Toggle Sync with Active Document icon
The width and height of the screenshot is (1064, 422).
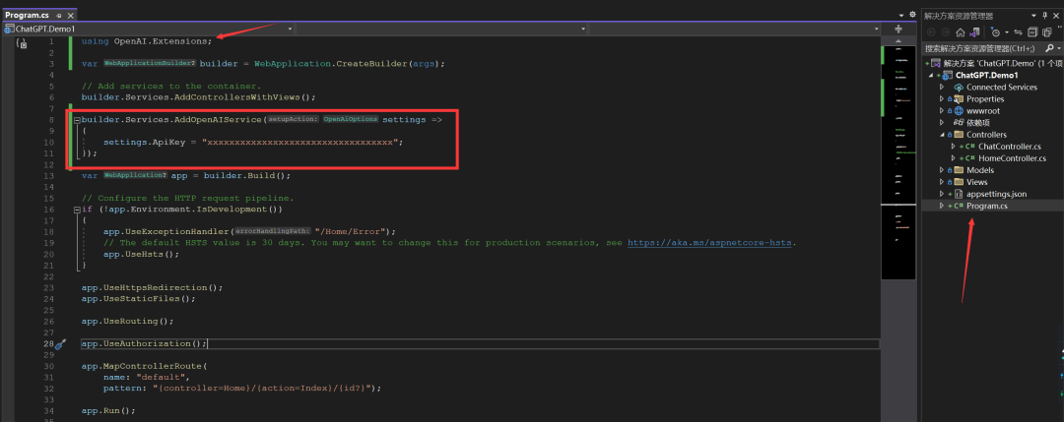[1019, 31]
